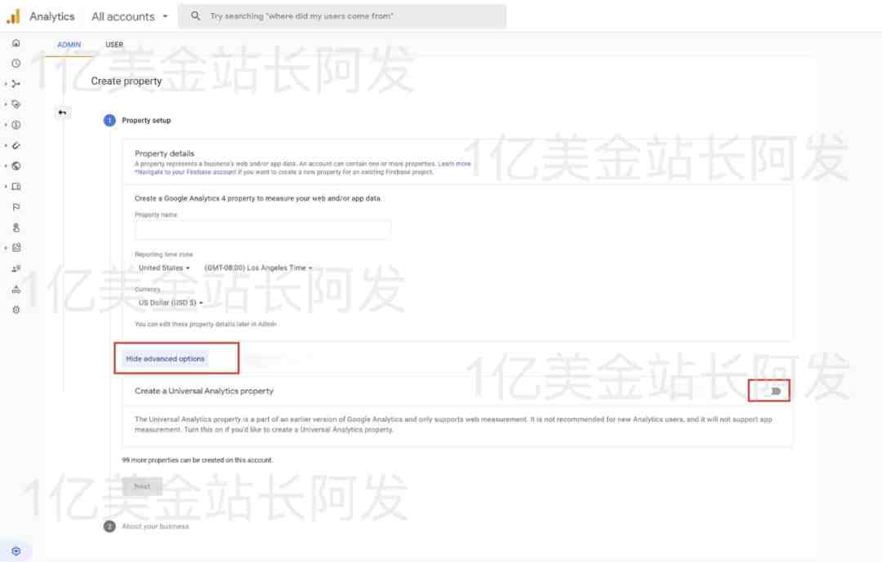Expand the Monetization sidebar arrow
The width and height of the screenshot is (882, 562).
(6, 125)
